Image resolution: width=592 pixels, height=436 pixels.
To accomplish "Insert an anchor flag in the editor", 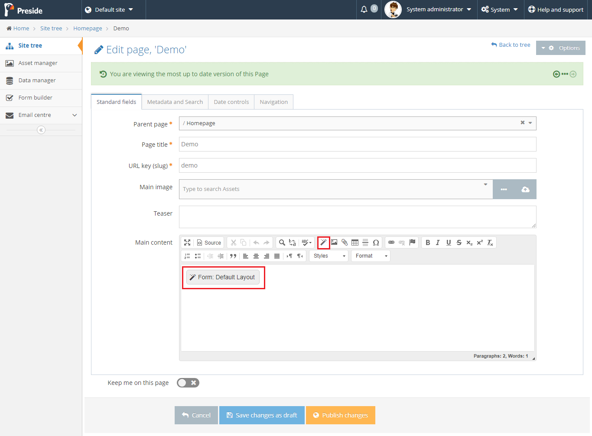I will [x=412, y=242].
